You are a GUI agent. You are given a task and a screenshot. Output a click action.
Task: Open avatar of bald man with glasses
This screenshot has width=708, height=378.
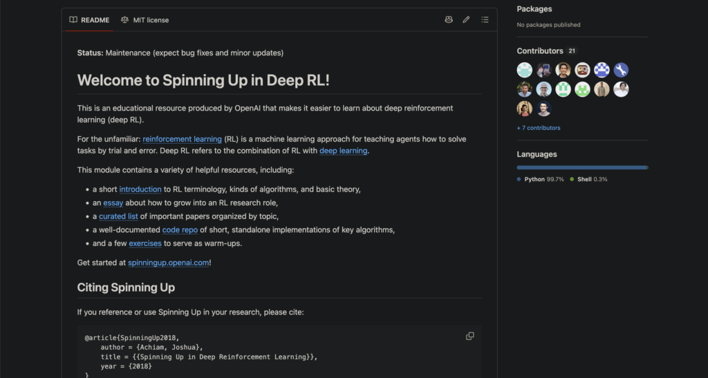pyautogui.click(x=543, y=89)
